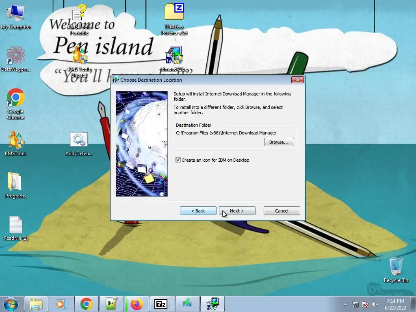Click the setup icon in dialog title bar
This screenshot has width=416, height=312.
click(x=115, y=80)
